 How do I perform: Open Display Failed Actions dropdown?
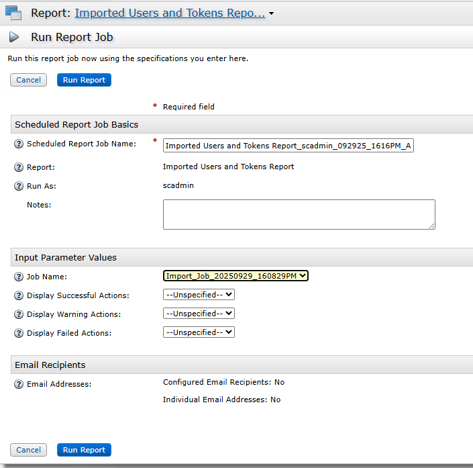[199, 332]
